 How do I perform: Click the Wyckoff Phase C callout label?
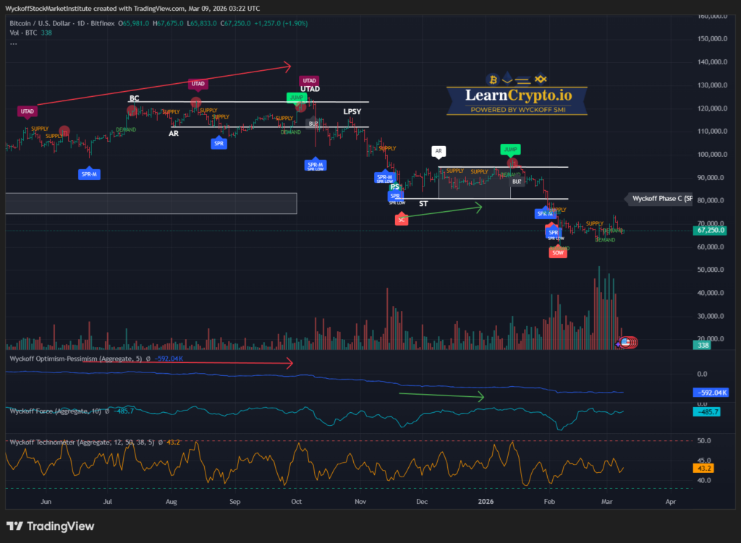coord(660,199)
